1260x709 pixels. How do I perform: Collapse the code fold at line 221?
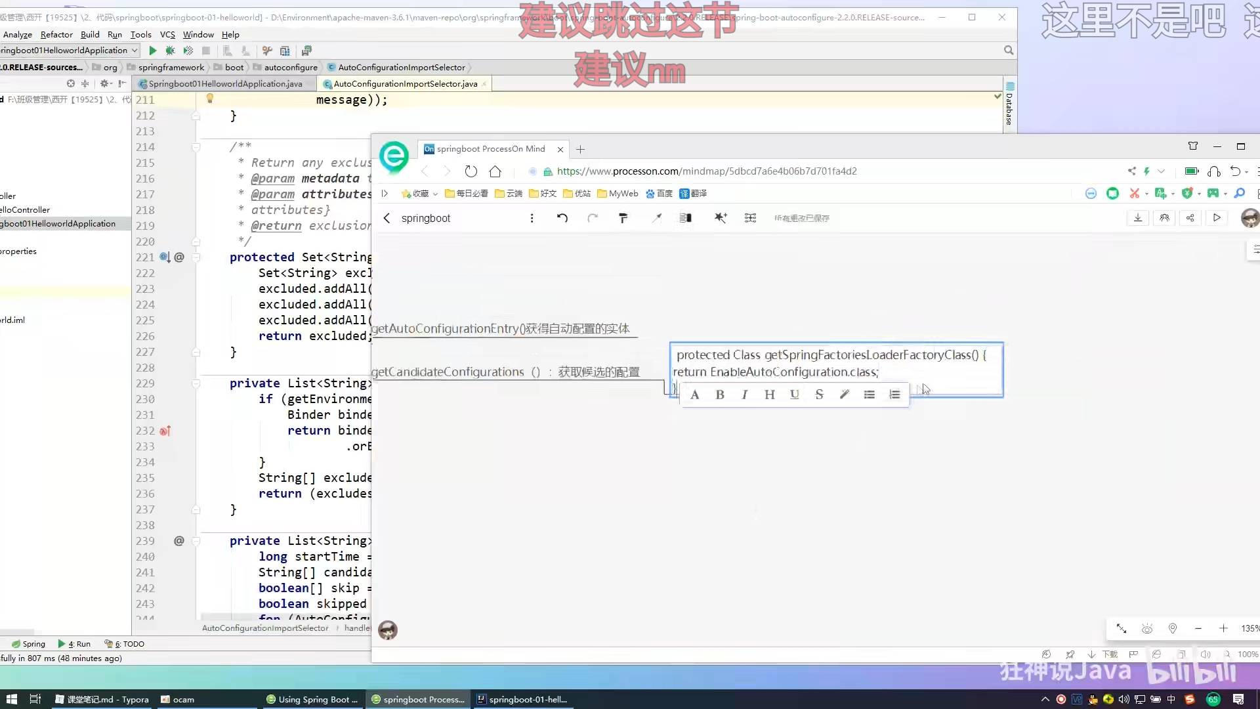(x=196, y=257)
